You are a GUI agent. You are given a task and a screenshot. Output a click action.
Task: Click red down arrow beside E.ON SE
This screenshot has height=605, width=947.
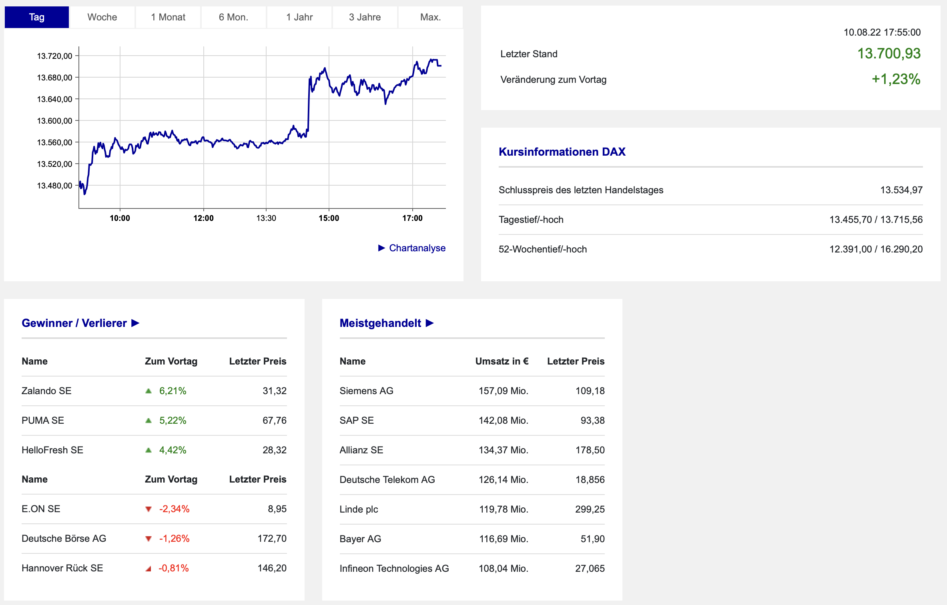click(x=148, y=509)
